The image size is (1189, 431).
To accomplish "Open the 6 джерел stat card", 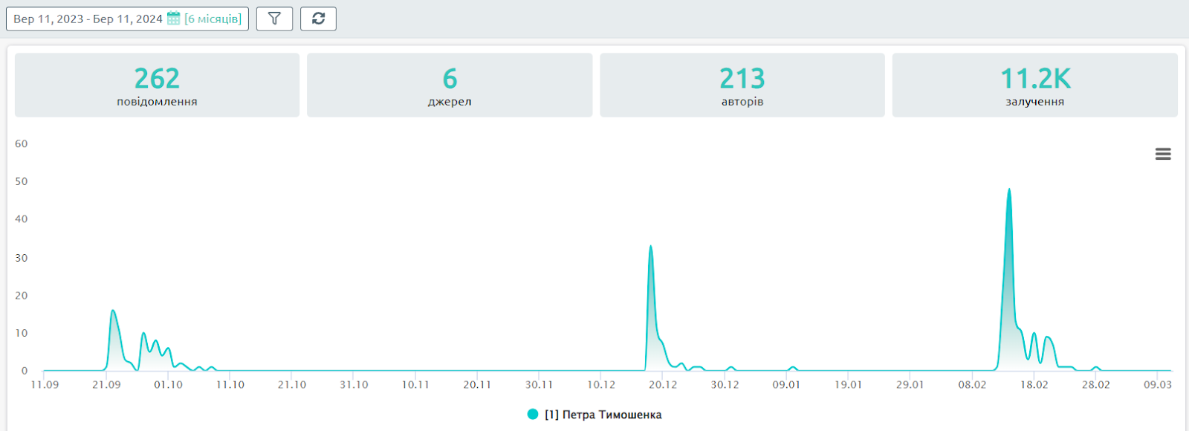I will (450, 85).
